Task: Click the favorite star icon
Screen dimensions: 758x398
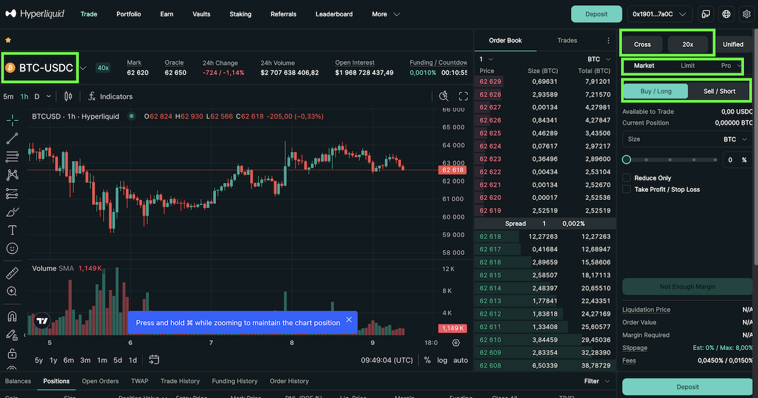Action: pos(8,40)
